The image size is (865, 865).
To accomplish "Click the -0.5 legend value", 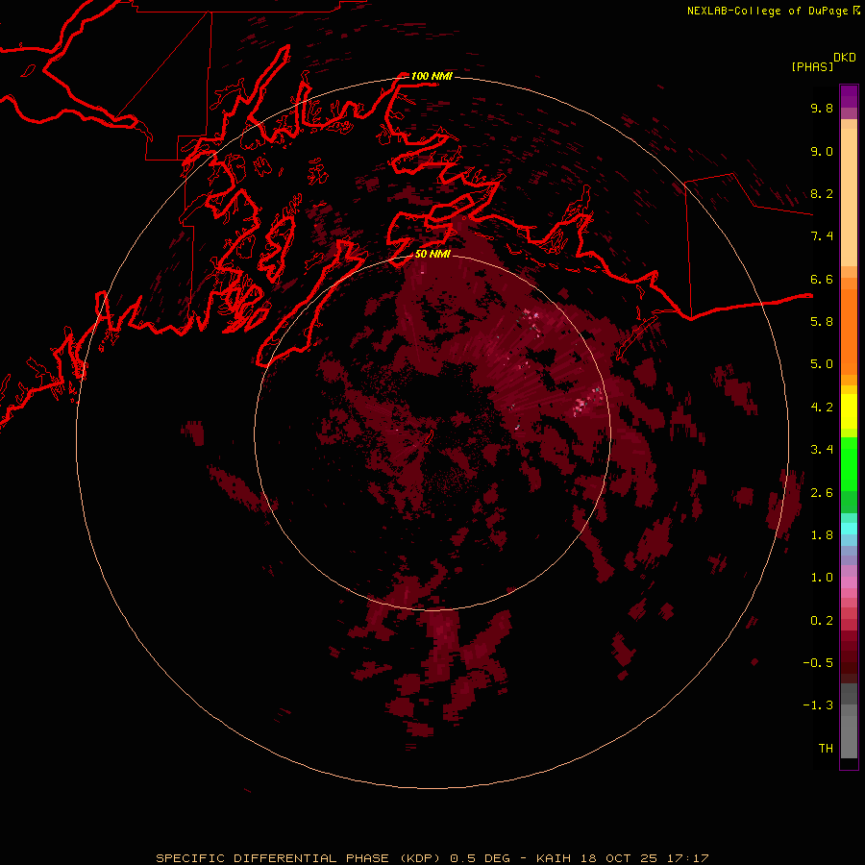I will pos(818,663).
